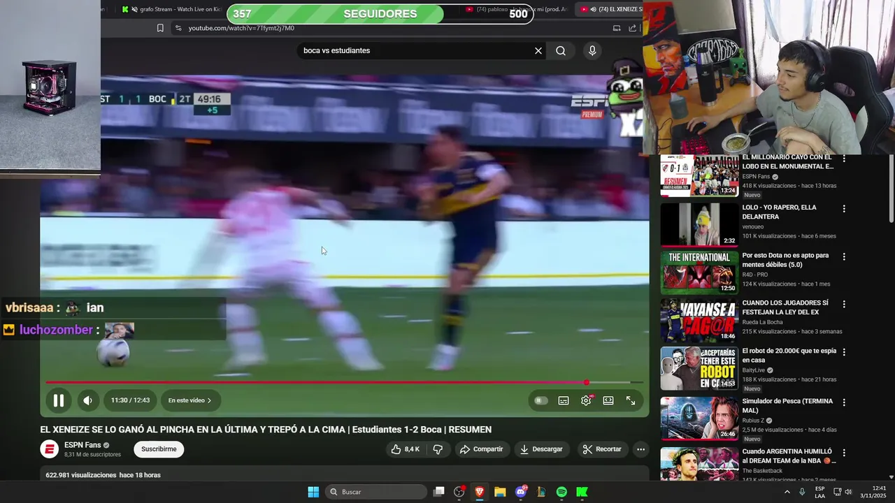895x503 pixels.
Task: Click the progress bar scrubber dot
Action: [587, 382]
